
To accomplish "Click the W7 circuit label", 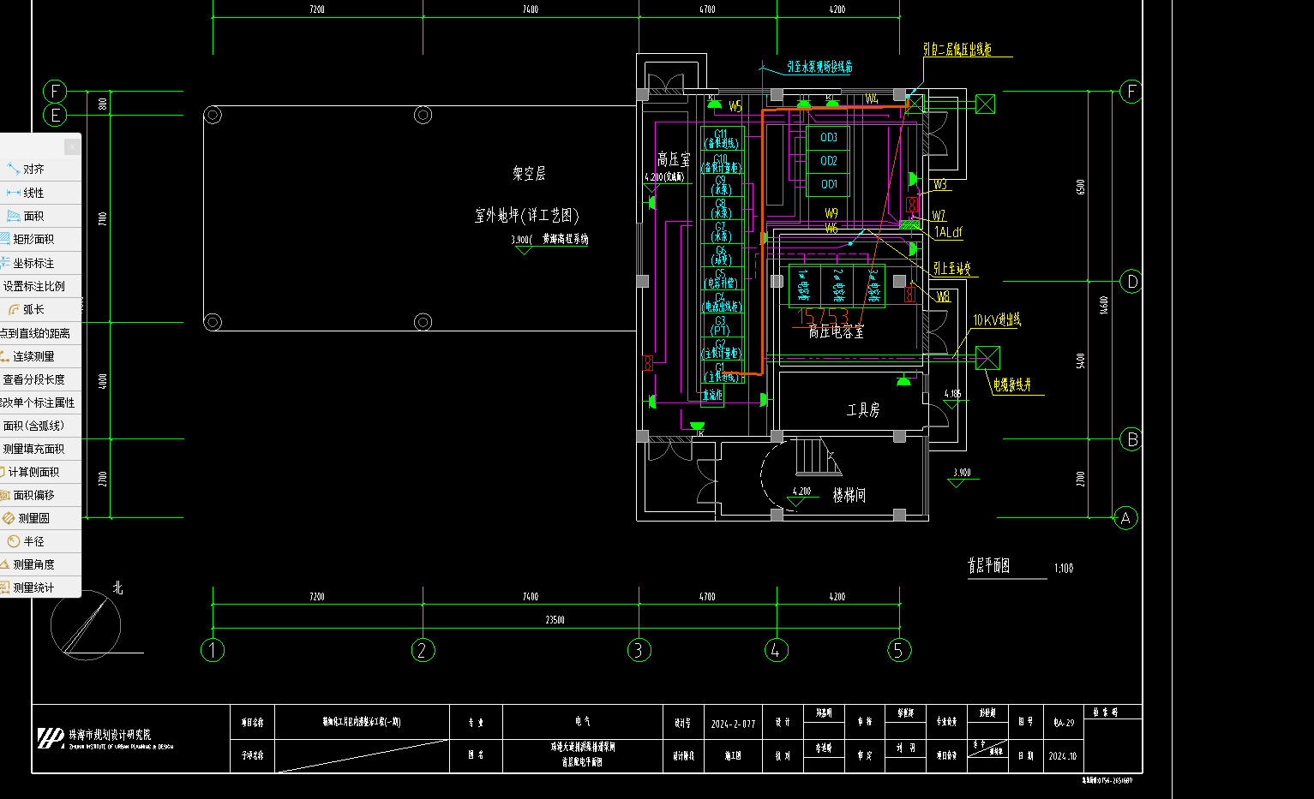I will (x=939, y=216).
